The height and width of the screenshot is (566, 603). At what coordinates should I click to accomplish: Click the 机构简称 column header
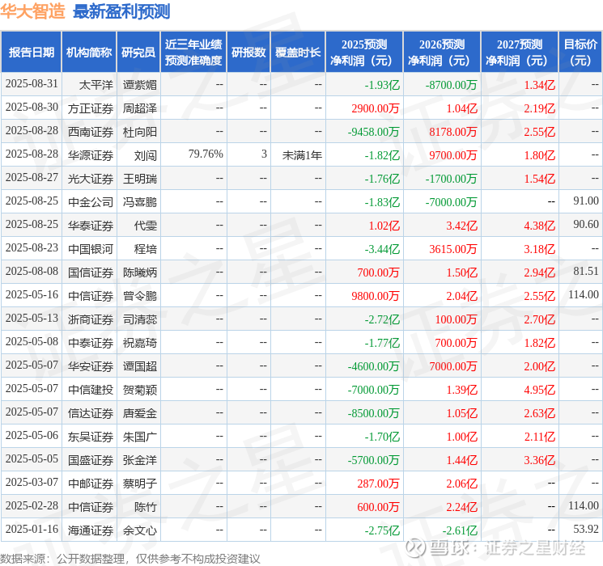89,53
